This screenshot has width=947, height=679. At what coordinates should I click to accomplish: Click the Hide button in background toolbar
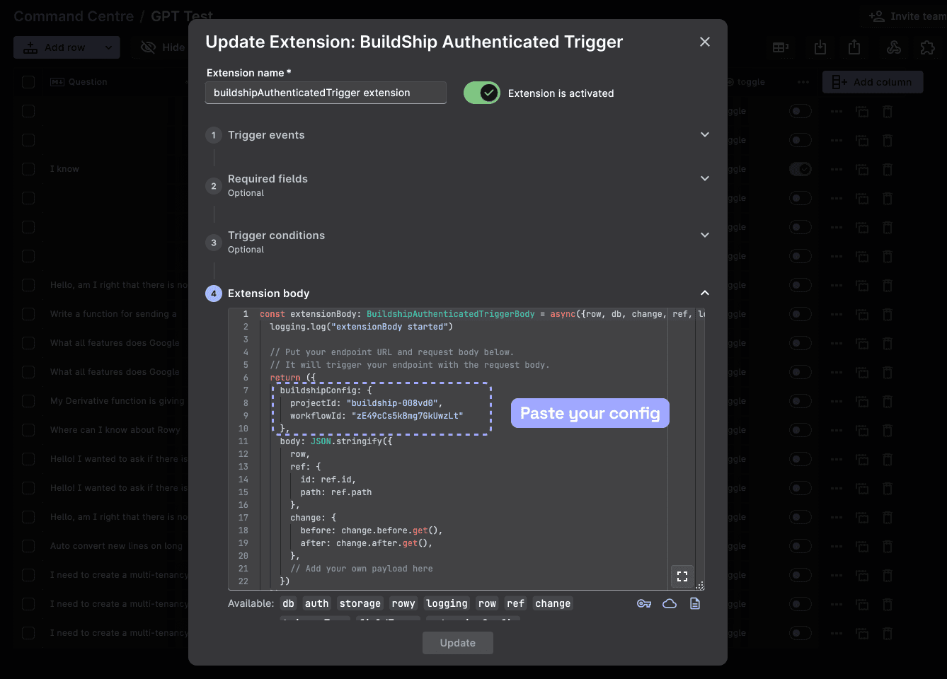click(163, 47)
